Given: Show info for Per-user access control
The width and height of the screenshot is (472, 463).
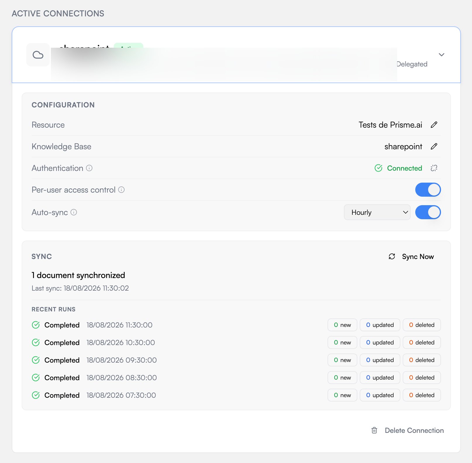Looking at the screenshot, I should point(121,190).
